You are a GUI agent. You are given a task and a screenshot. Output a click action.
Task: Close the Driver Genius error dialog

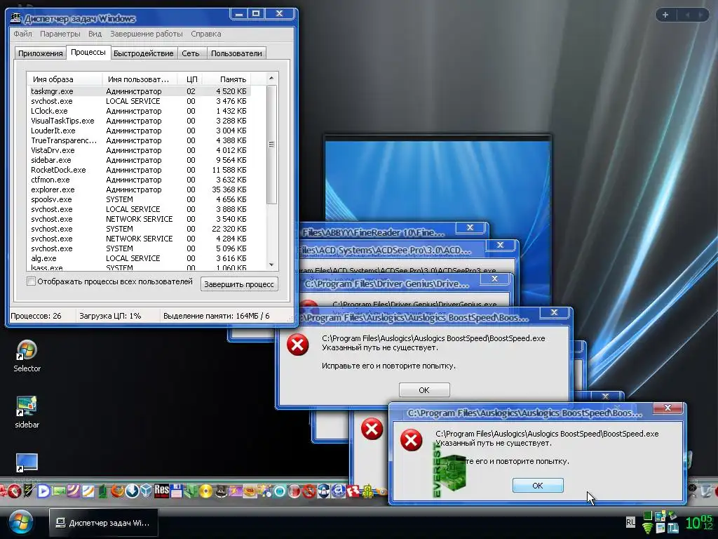coord(494,279)
